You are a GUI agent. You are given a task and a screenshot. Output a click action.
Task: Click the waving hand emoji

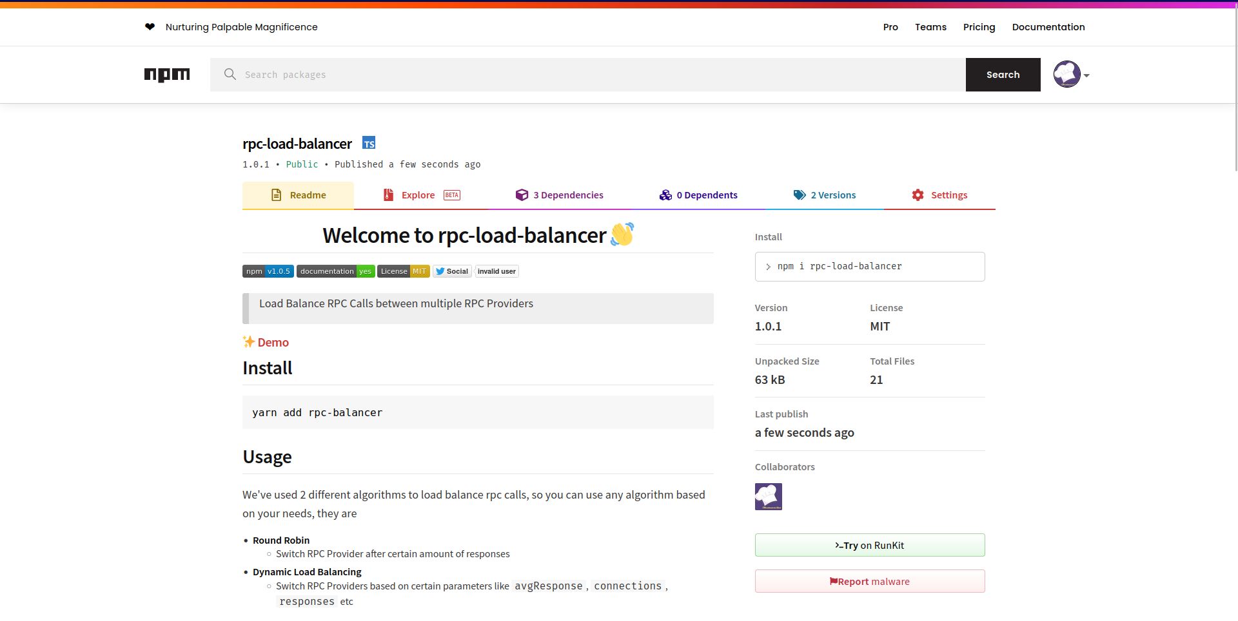[x=622, y=234]
